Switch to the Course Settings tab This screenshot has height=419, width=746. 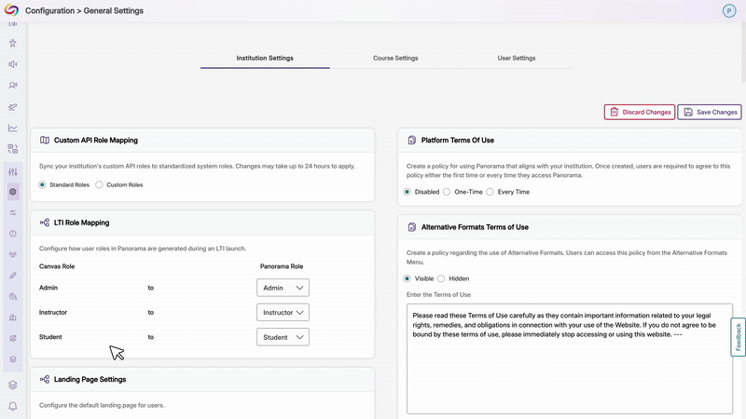click(395, 58)
